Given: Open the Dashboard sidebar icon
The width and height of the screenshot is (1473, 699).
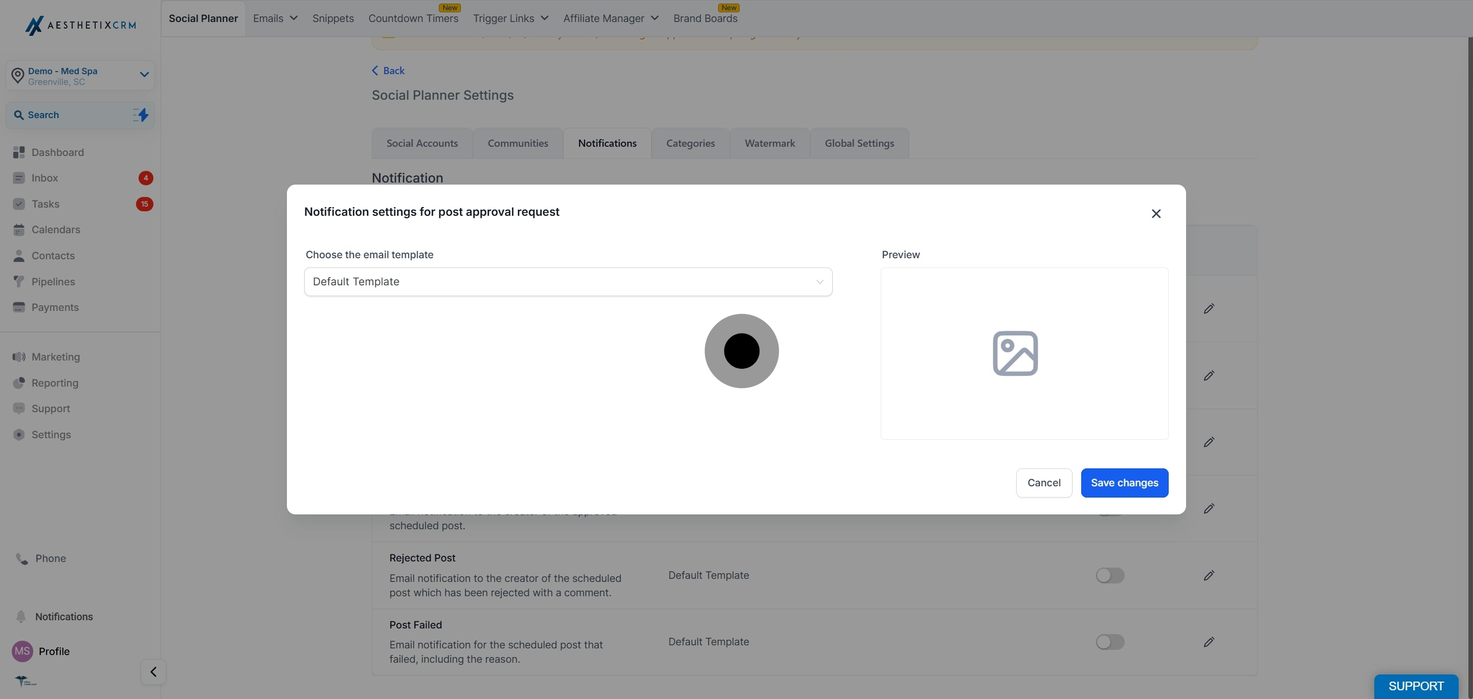Looking at the screenshot, I should (19, 152).
